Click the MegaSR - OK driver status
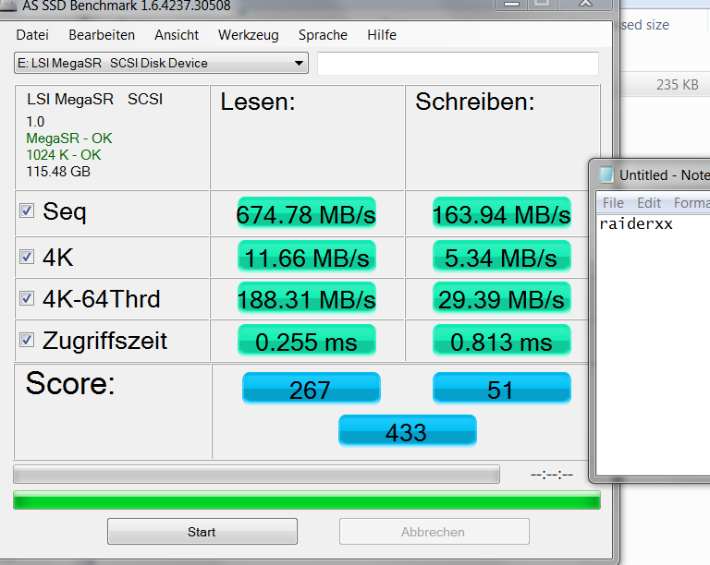 [x=69, y=138]
